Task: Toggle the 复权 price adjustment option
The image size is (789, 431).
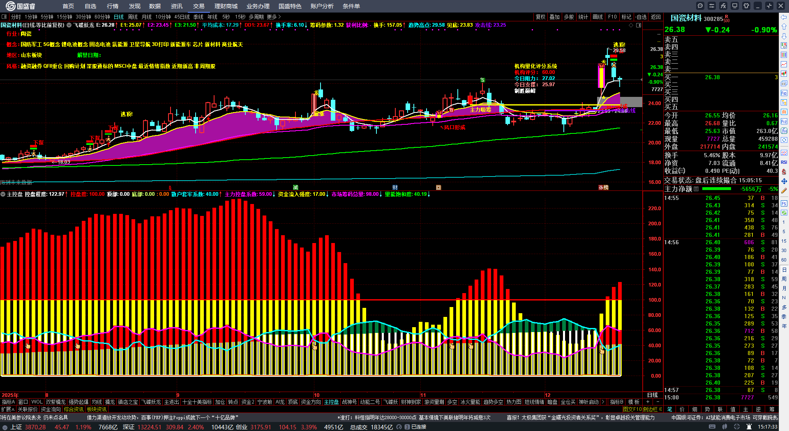Action: [540, 17]
